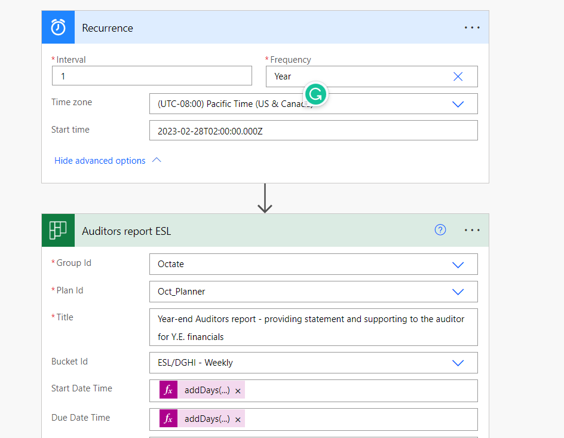Select the Recurrence card title

[x=108, y=28]
